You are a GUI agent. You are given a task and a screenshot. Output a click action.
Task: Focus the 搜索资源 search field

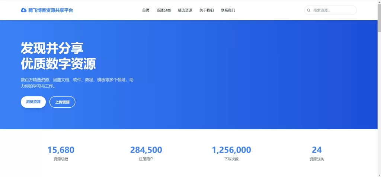click(x=330, y=10)
